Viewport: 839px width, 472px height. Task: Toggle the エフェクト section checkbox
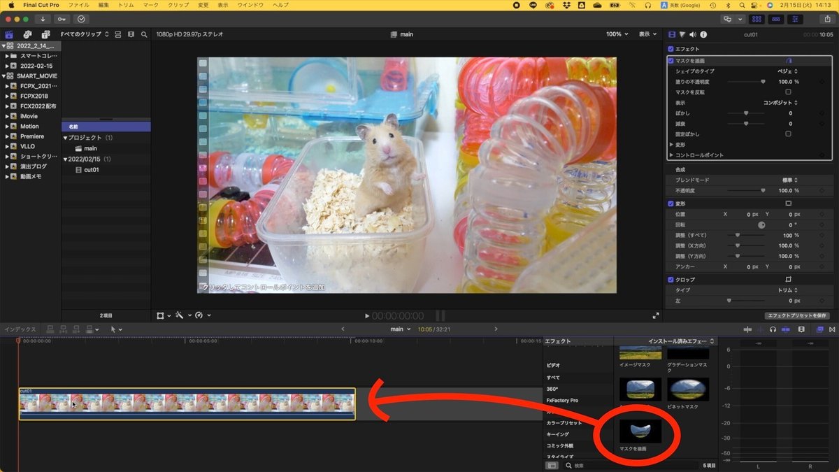671,49
